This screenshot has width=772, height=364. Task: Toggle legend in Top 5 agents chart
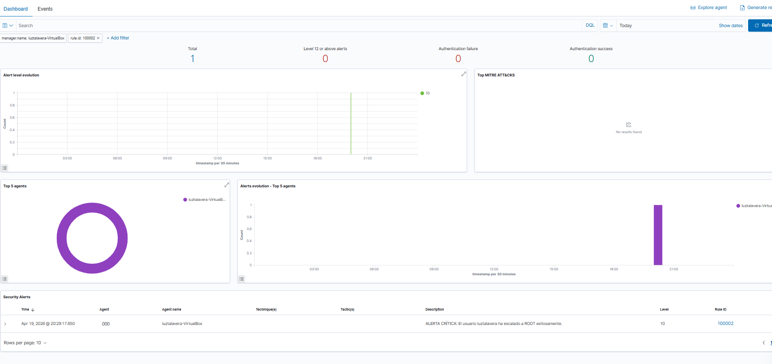5,279
